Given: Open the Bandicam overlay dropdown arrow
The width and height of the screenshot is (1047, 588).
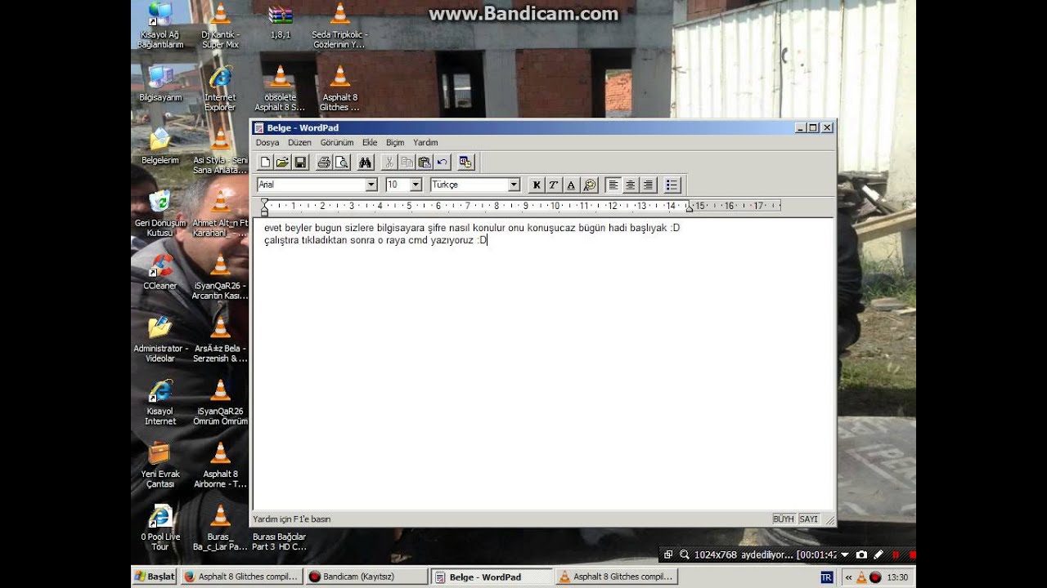Looking at the screenshot, I should tap(845, 555).
